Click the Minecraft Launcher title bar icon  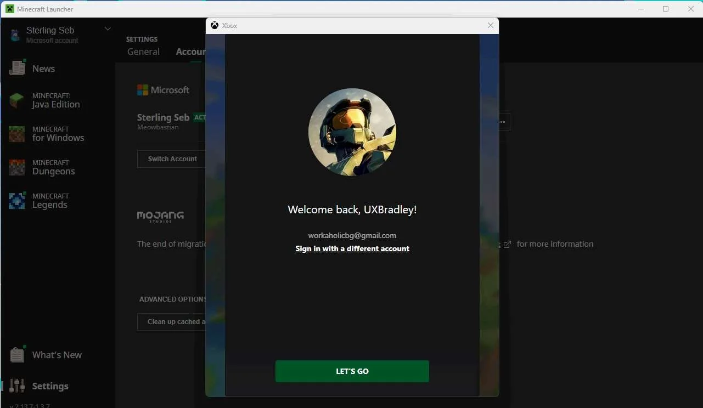(10, 9)
